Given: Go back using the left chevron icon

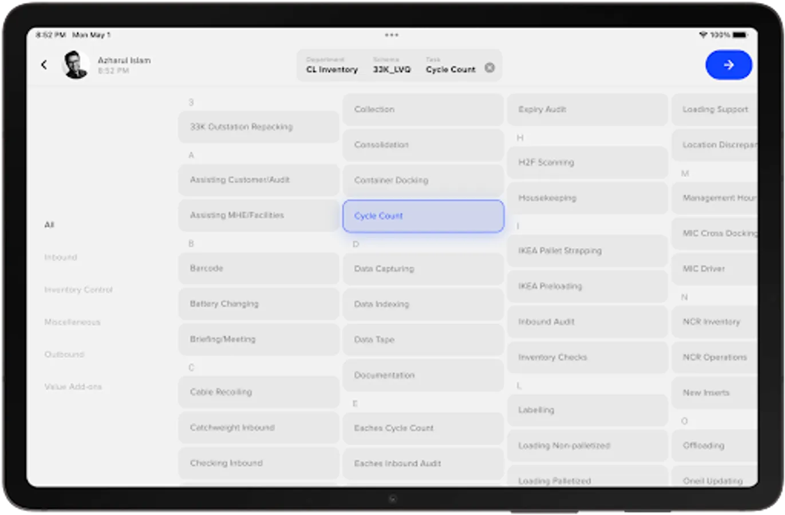Looking at the screenshot, I should point(44,65).
